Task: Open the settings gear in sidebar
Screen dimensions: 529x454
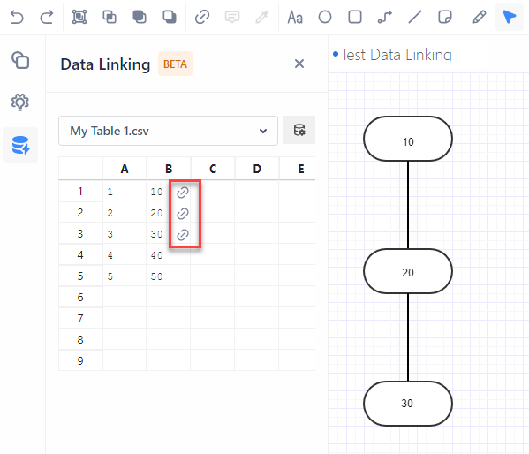Action: (20, 102)
